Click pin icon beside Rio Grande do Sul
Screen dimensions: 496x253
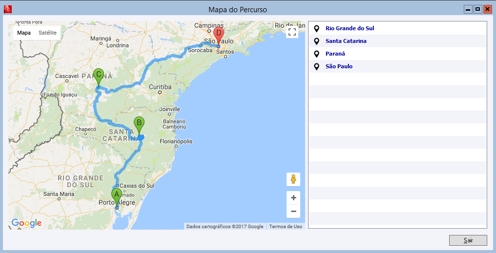pos(316,28)
